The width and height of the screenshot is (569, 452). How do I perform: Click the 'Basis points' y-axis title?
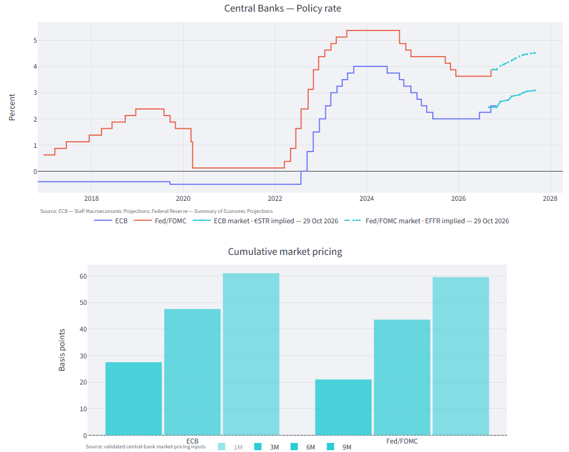pyautogui.click(x=61, y=350)
